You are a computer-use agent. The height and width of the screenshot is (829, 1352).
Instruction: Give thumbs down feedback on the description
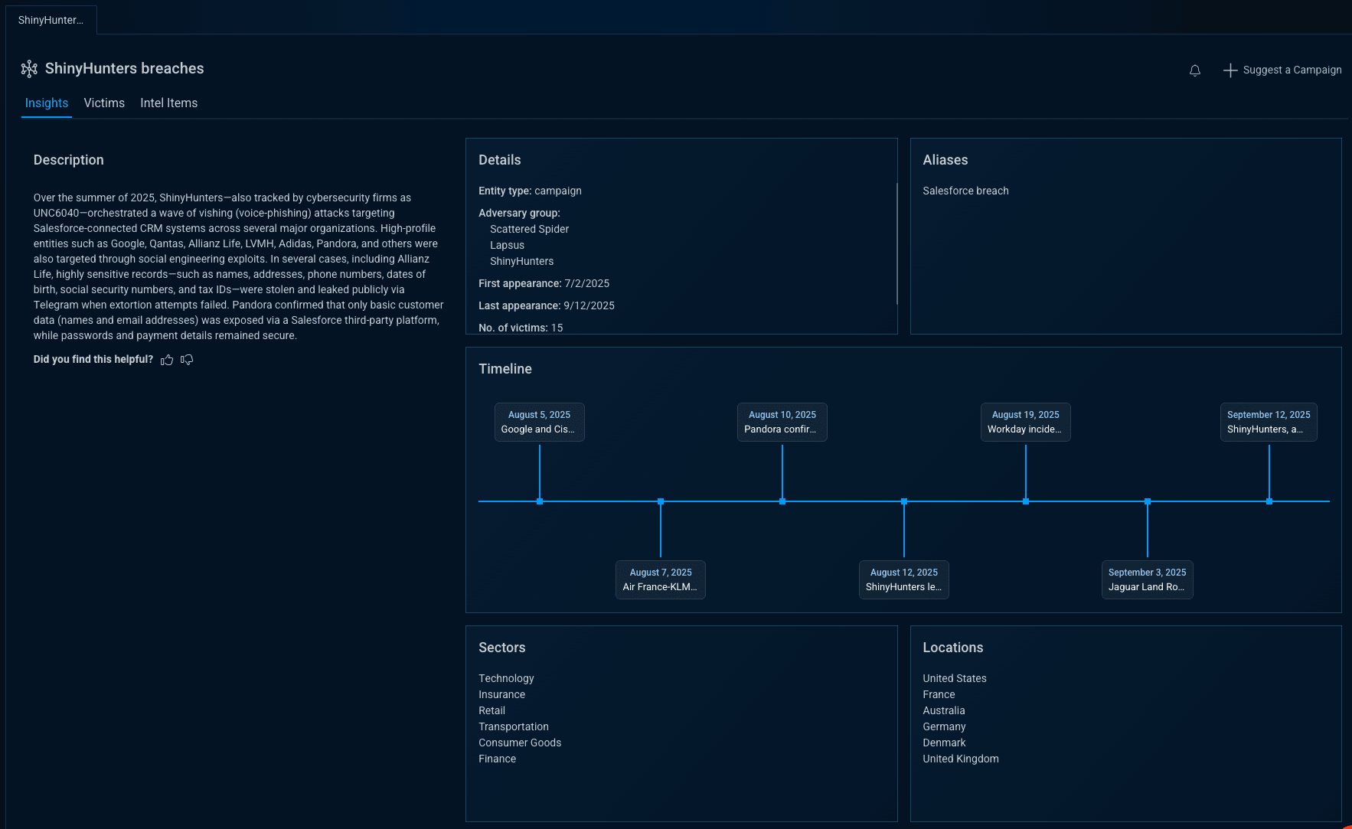186,360
